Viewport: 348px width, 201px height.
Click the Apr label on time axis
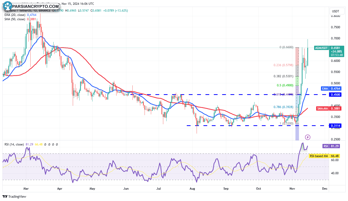point(60,189)
